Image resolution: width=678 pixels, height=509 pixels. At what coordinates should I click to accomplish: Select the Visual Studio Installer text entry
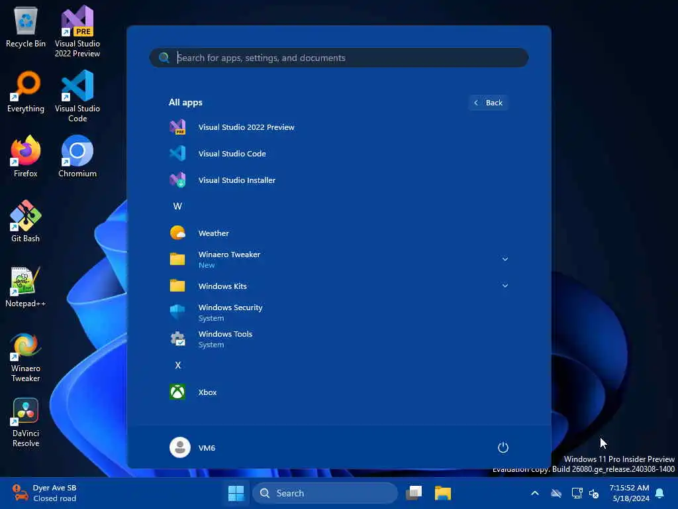point(236,180)
